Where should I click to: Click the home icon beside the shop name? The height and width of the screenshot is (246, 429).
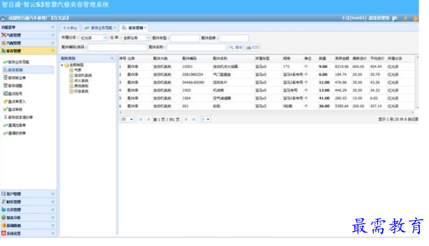(x=3, y=18)
